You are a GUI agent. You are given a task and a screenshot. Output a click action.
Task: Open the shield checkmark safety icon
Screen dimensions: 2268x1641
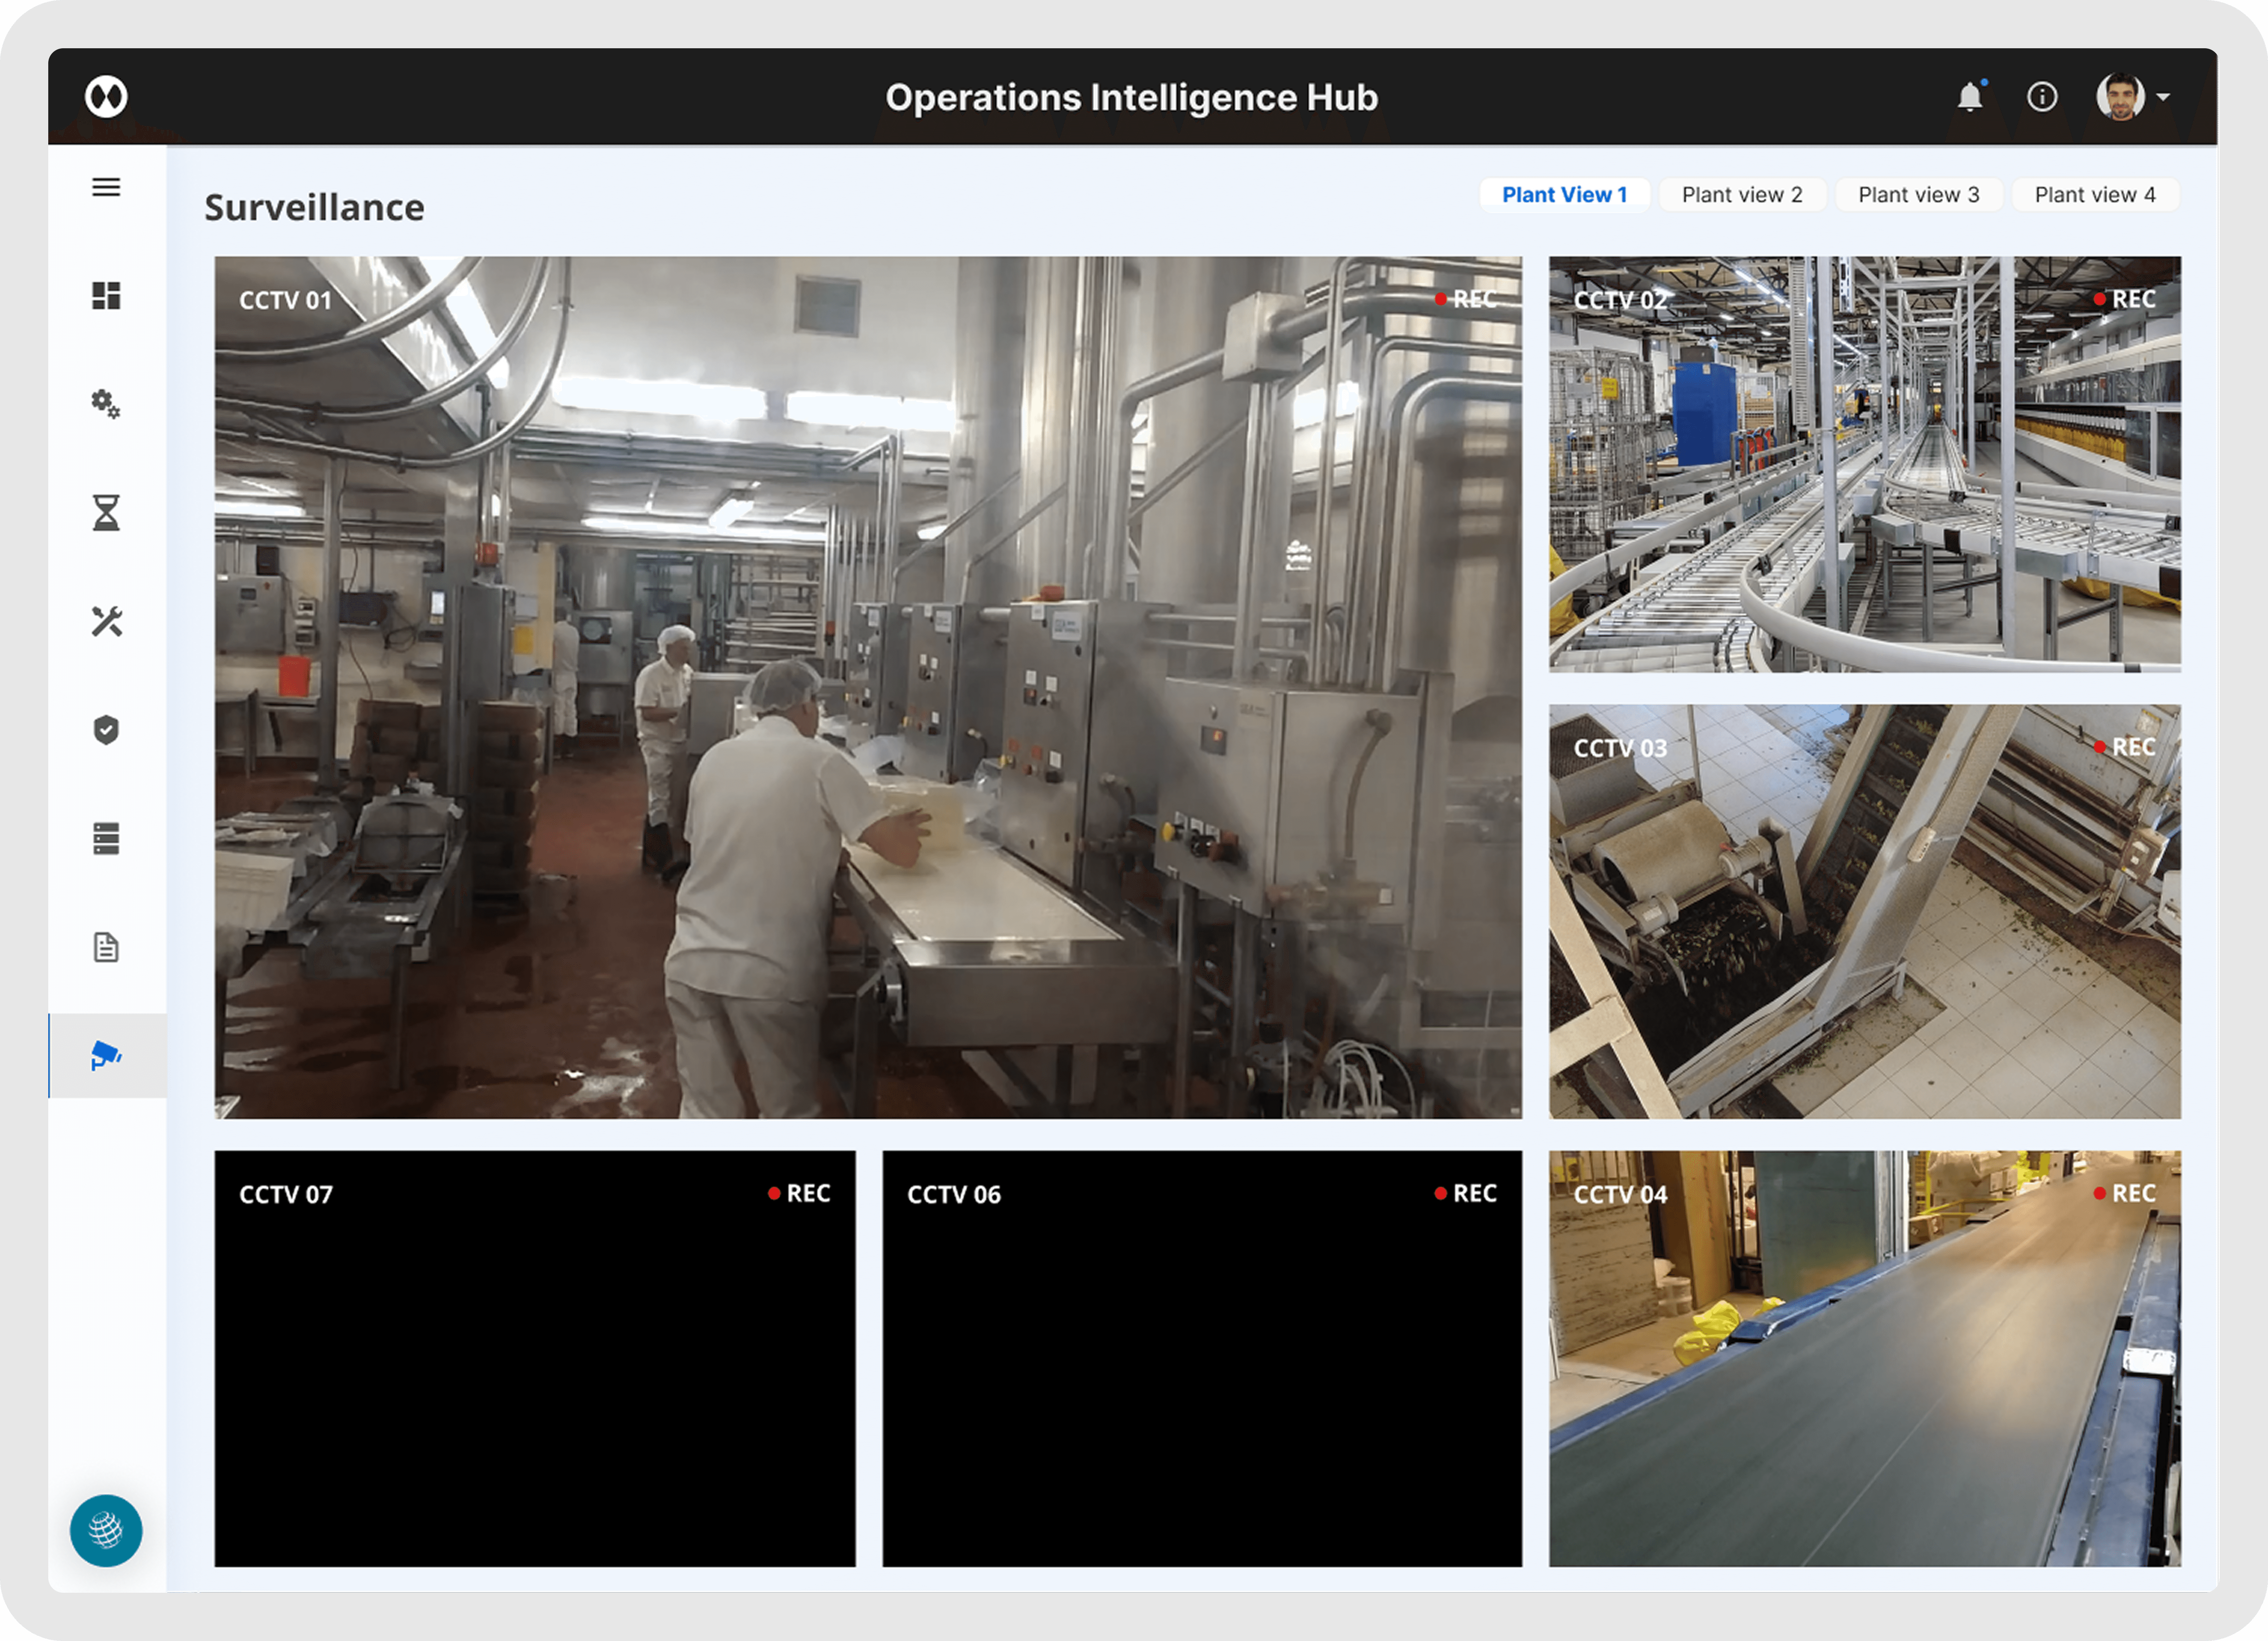coord(106,730)
